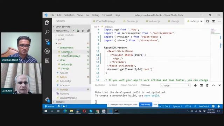The image size is (224, 126).
Task: Open the Selection menu
Action: (69, 15)
